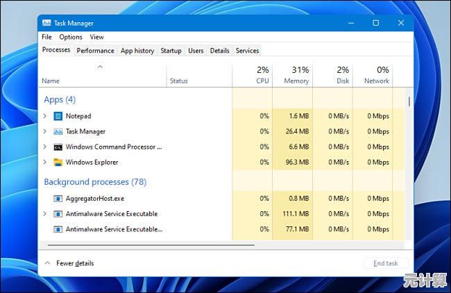The width and height of the screenshot is (451, 293).
Task: Open the Services tab
Action: tap(247, 51)
